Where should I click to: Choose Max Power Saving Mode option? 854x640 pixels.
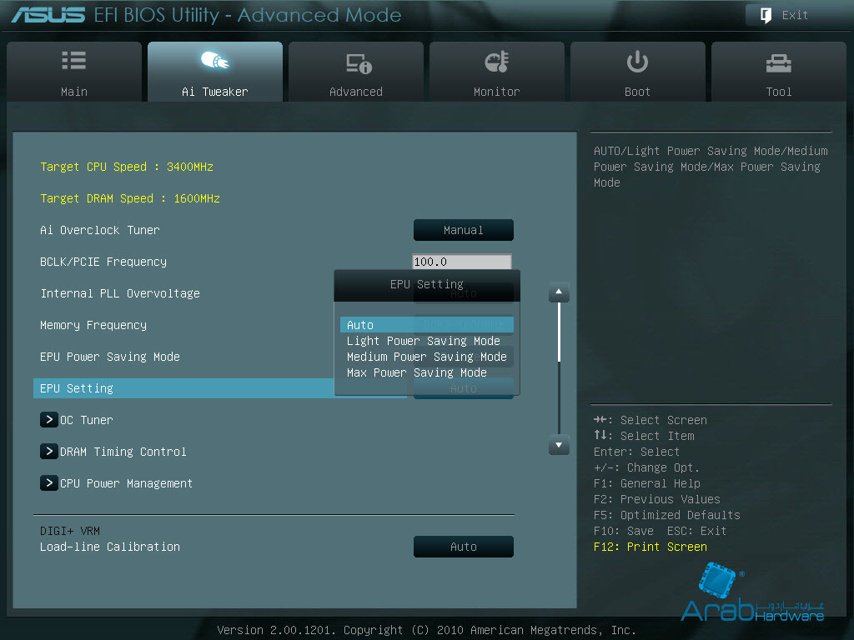tap(417, 372)
